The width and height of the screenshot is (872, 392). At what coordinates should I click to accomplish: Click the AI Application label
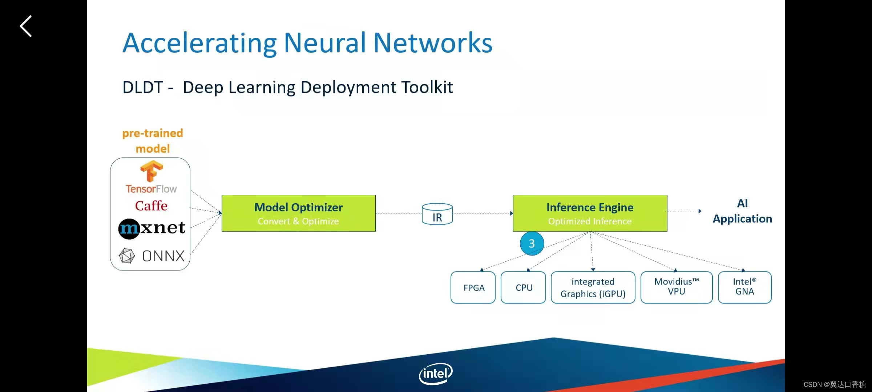742,211
